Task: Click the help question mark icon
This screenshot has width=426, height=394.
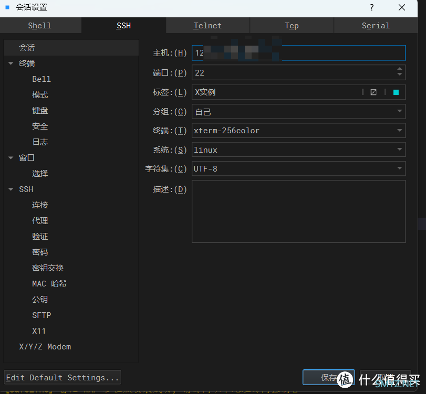Action: pyautogui.click(x=372, y=7)
